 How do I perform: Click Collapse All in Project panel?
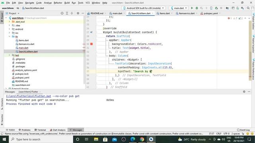click(72, 13)
